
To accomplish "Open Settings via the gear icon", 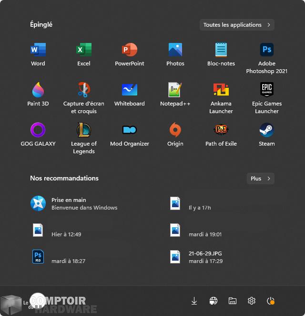I will [252, 301].
